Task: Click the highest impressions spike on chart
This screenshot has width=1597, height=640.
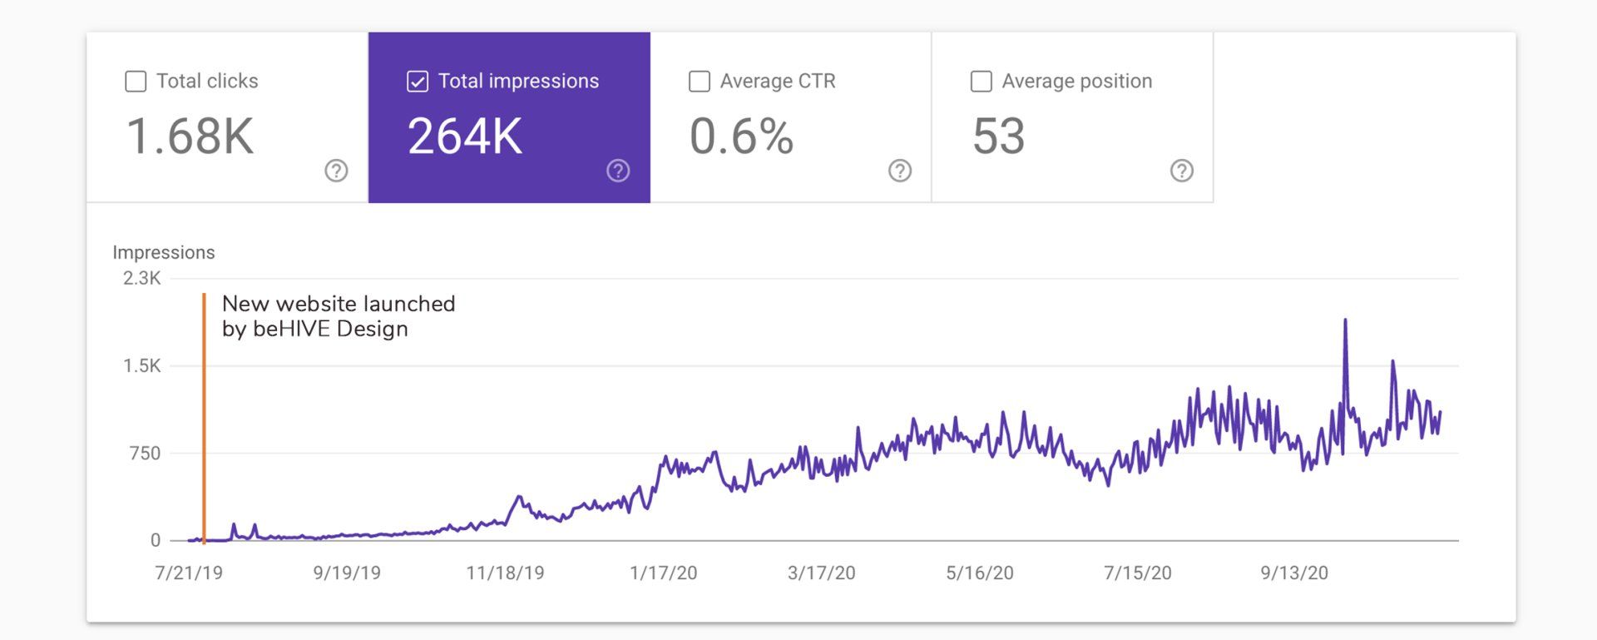Action: pos(1345,322)
